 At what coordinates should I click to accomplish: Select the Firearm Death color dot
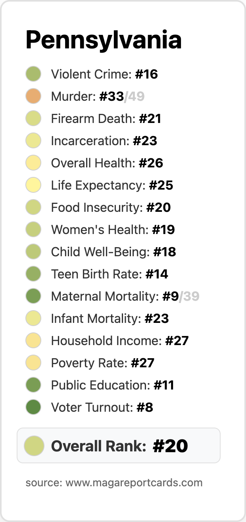tap(34, 119)
